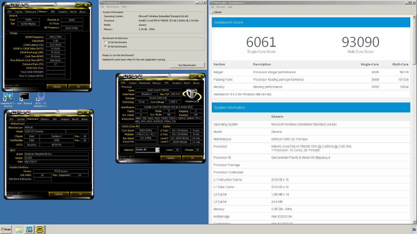Image resolution: width=417 pixels, height=234 pixels.
Task: Select the Integer row in score table
Action: point(311,72)
